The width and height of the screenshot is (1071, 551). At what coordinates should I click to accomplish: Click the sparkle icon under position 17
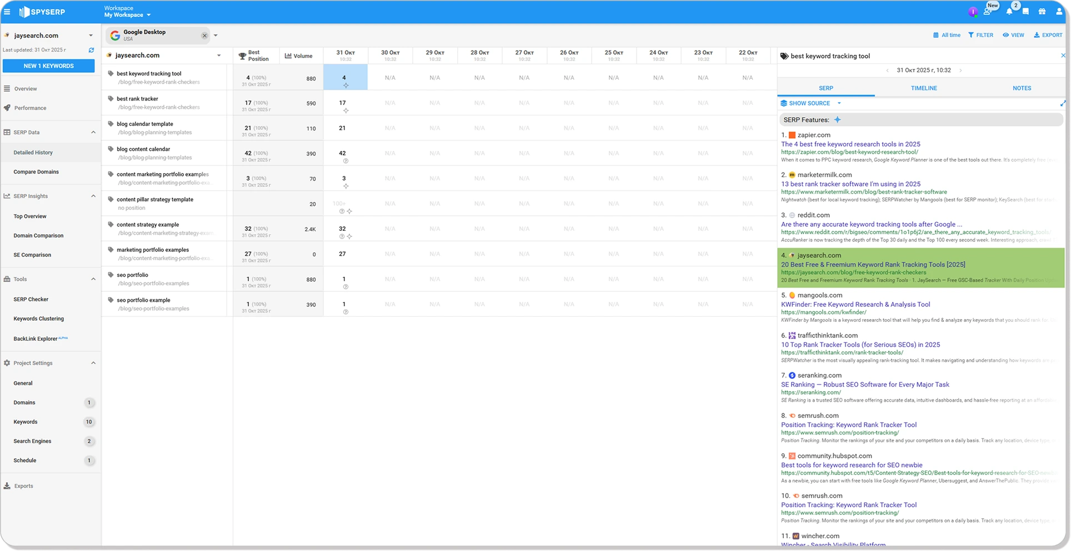pos(346,111)
